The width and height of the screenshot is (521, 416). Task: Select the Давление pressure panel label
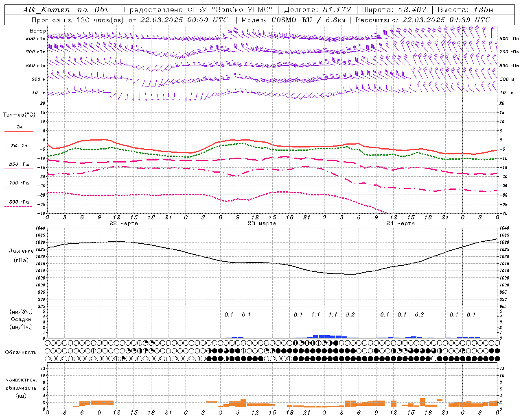tap(21, 251)
